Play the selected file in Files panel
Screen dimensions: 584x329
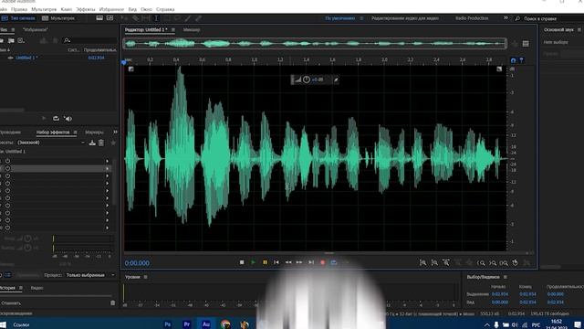tap(44, 118)
